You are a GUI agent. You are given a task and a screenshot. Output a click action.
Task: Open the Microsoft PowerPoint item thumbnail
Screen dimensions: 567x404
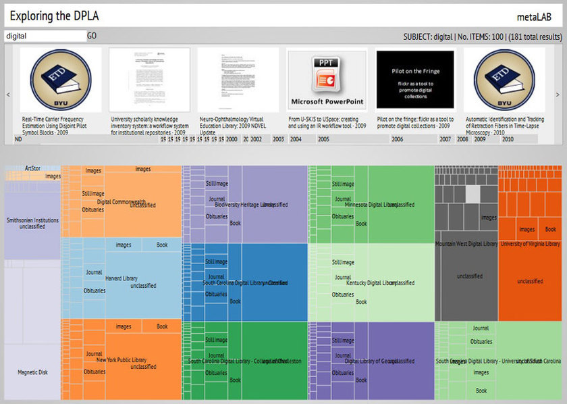(x=327, y=80)
